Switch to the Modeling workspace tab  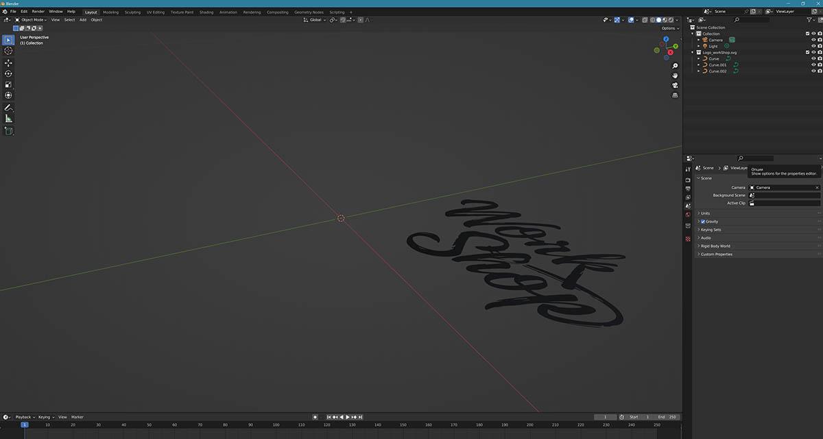[x=110, y=12]
